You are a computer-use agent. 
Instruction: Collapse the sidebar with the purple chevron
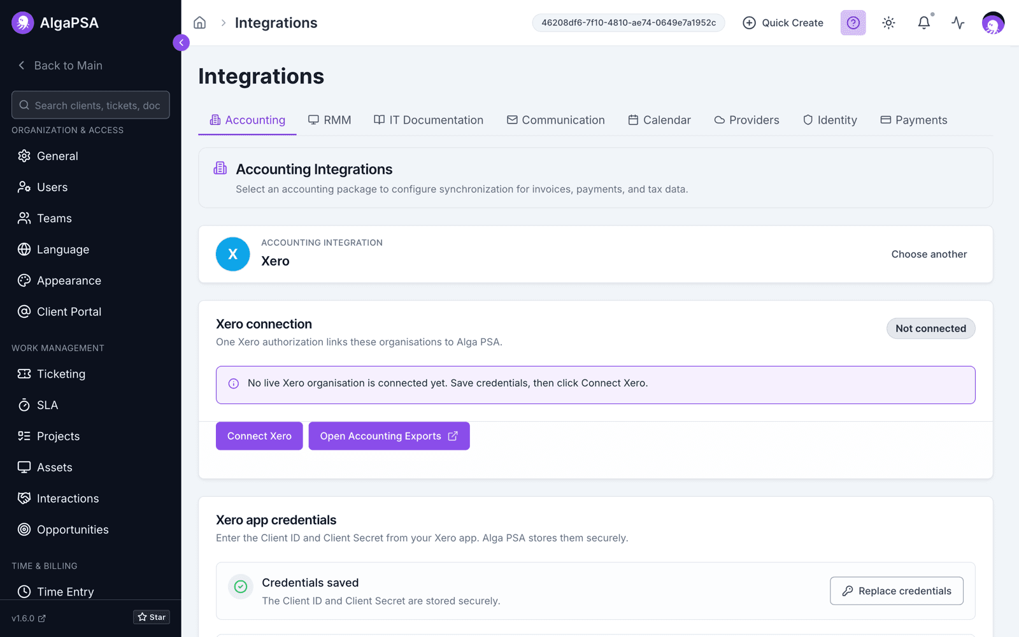(x=181, y=43)
